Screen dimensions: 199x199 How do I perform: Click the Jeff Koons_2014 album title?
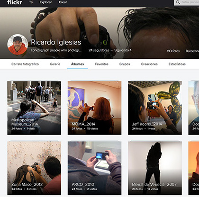click(x=147, y=124)
